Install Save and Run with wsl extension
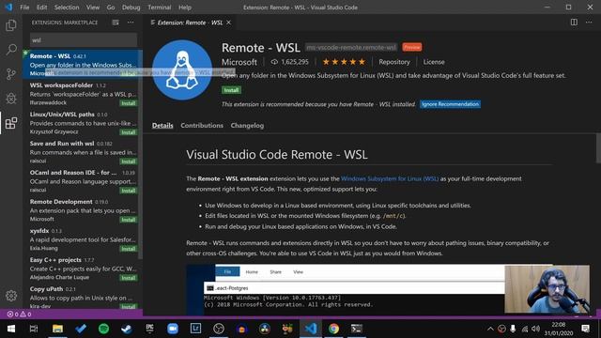The image size is (601, 338). tap(129, 161)
